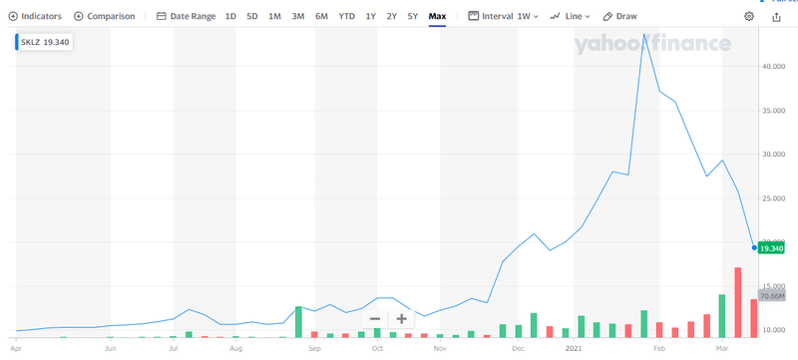Click the interval candle icon
The width and height of the screenshot is (798, 360).
click(x=473, y=16)
